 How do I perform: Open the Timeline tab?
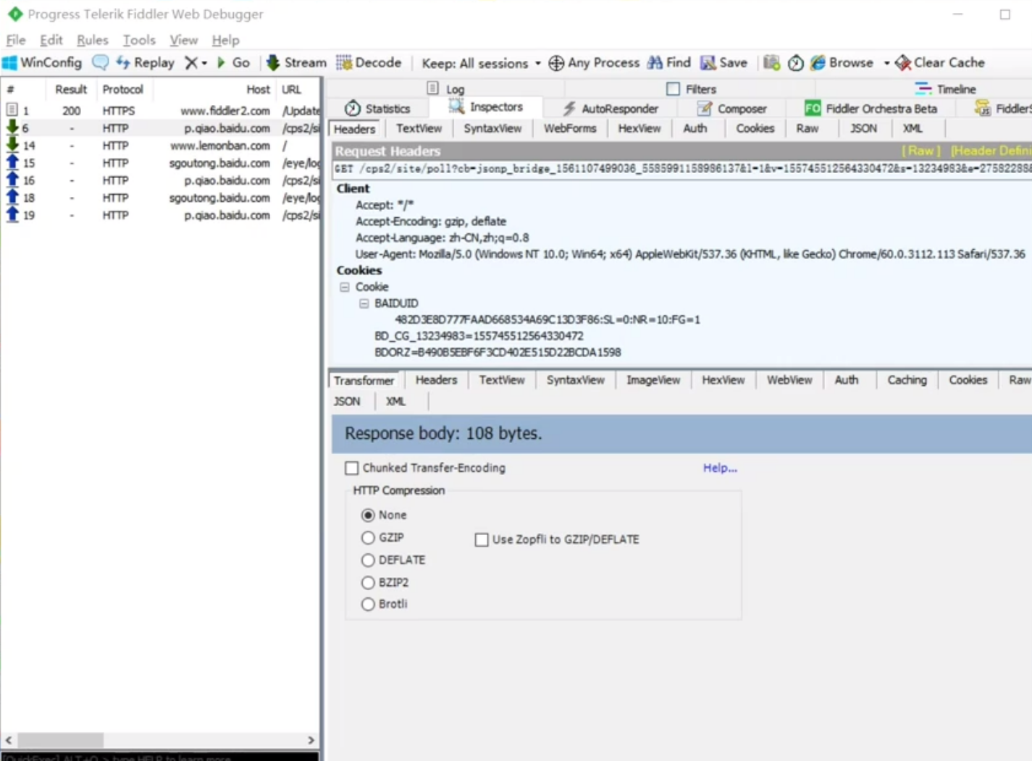pyautogui.click(x=946, y=89)
